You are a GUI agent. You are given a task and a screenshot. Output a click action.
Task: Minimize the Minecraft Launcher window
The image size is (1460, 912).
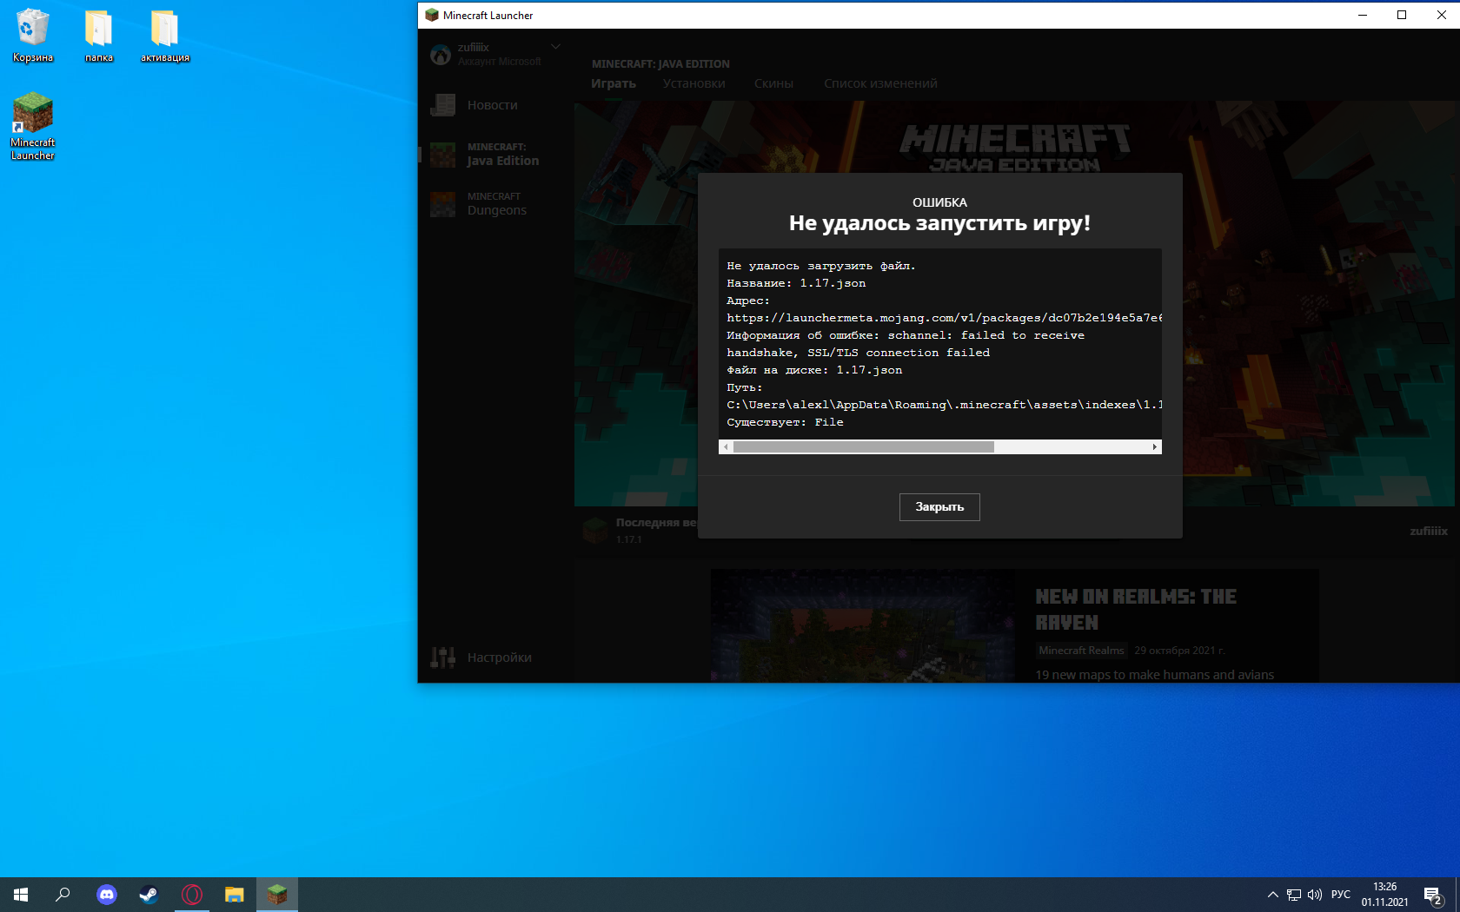coord(1363,15)
